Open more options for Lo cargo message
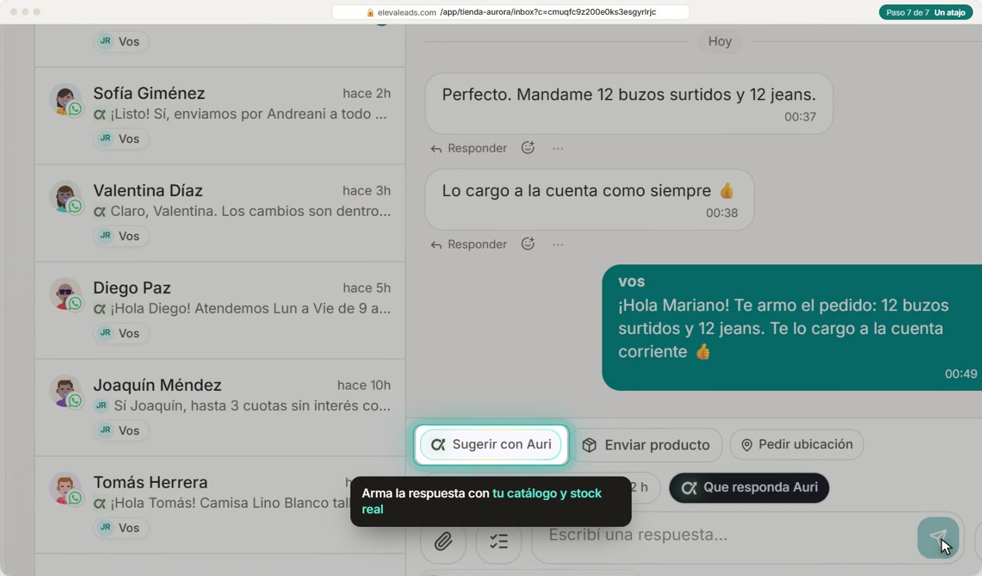The height and width of the screenshot is (576, 982). point(558,245)
